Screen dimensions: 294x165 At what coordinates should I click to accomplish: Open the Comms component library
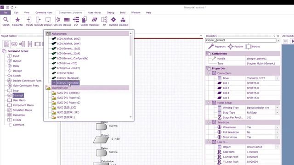85,22
